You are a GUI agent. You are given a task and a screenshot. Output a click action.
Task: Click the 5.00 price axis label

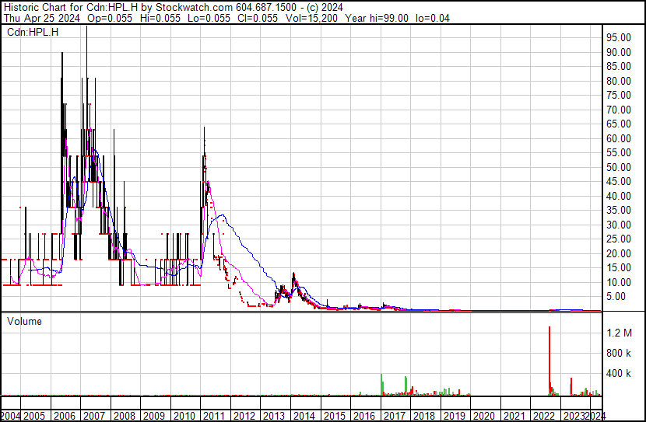[x=616, y=297]
